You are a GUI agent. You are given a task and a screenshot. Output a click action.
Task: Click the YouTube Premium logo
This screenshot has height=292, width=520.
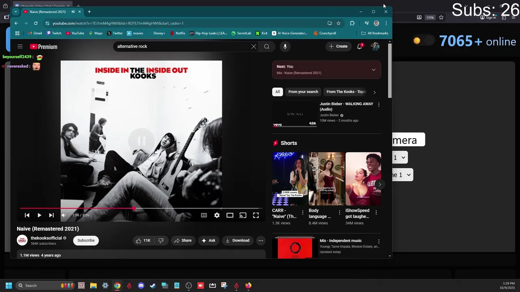[43, 47]
